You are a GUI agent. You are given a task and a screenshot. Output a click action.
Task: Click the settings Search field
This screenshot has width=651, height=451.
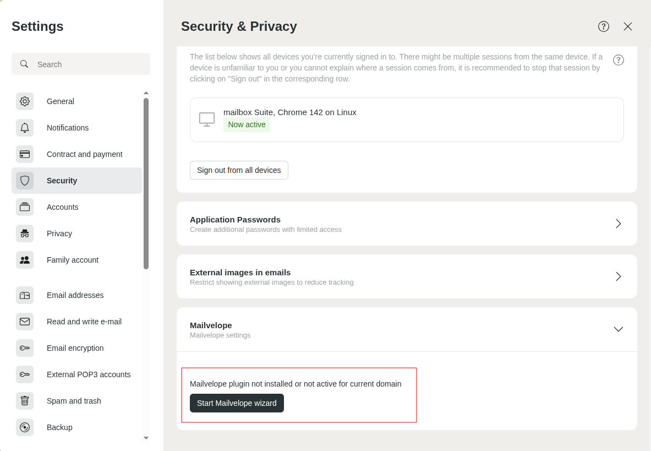coord(88,64)
